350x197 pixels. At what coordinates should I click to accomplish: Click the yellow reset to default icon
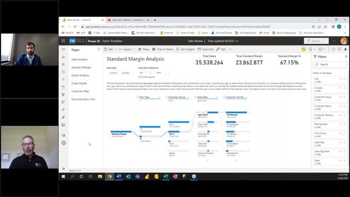point(304,49)
